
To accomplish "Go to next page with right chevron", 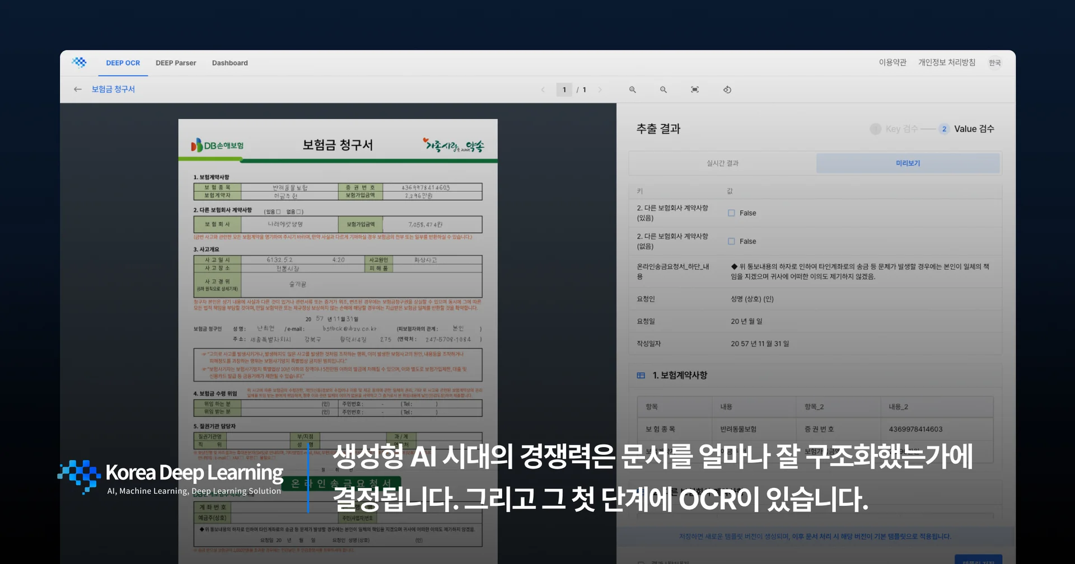I will coord(600,90).
